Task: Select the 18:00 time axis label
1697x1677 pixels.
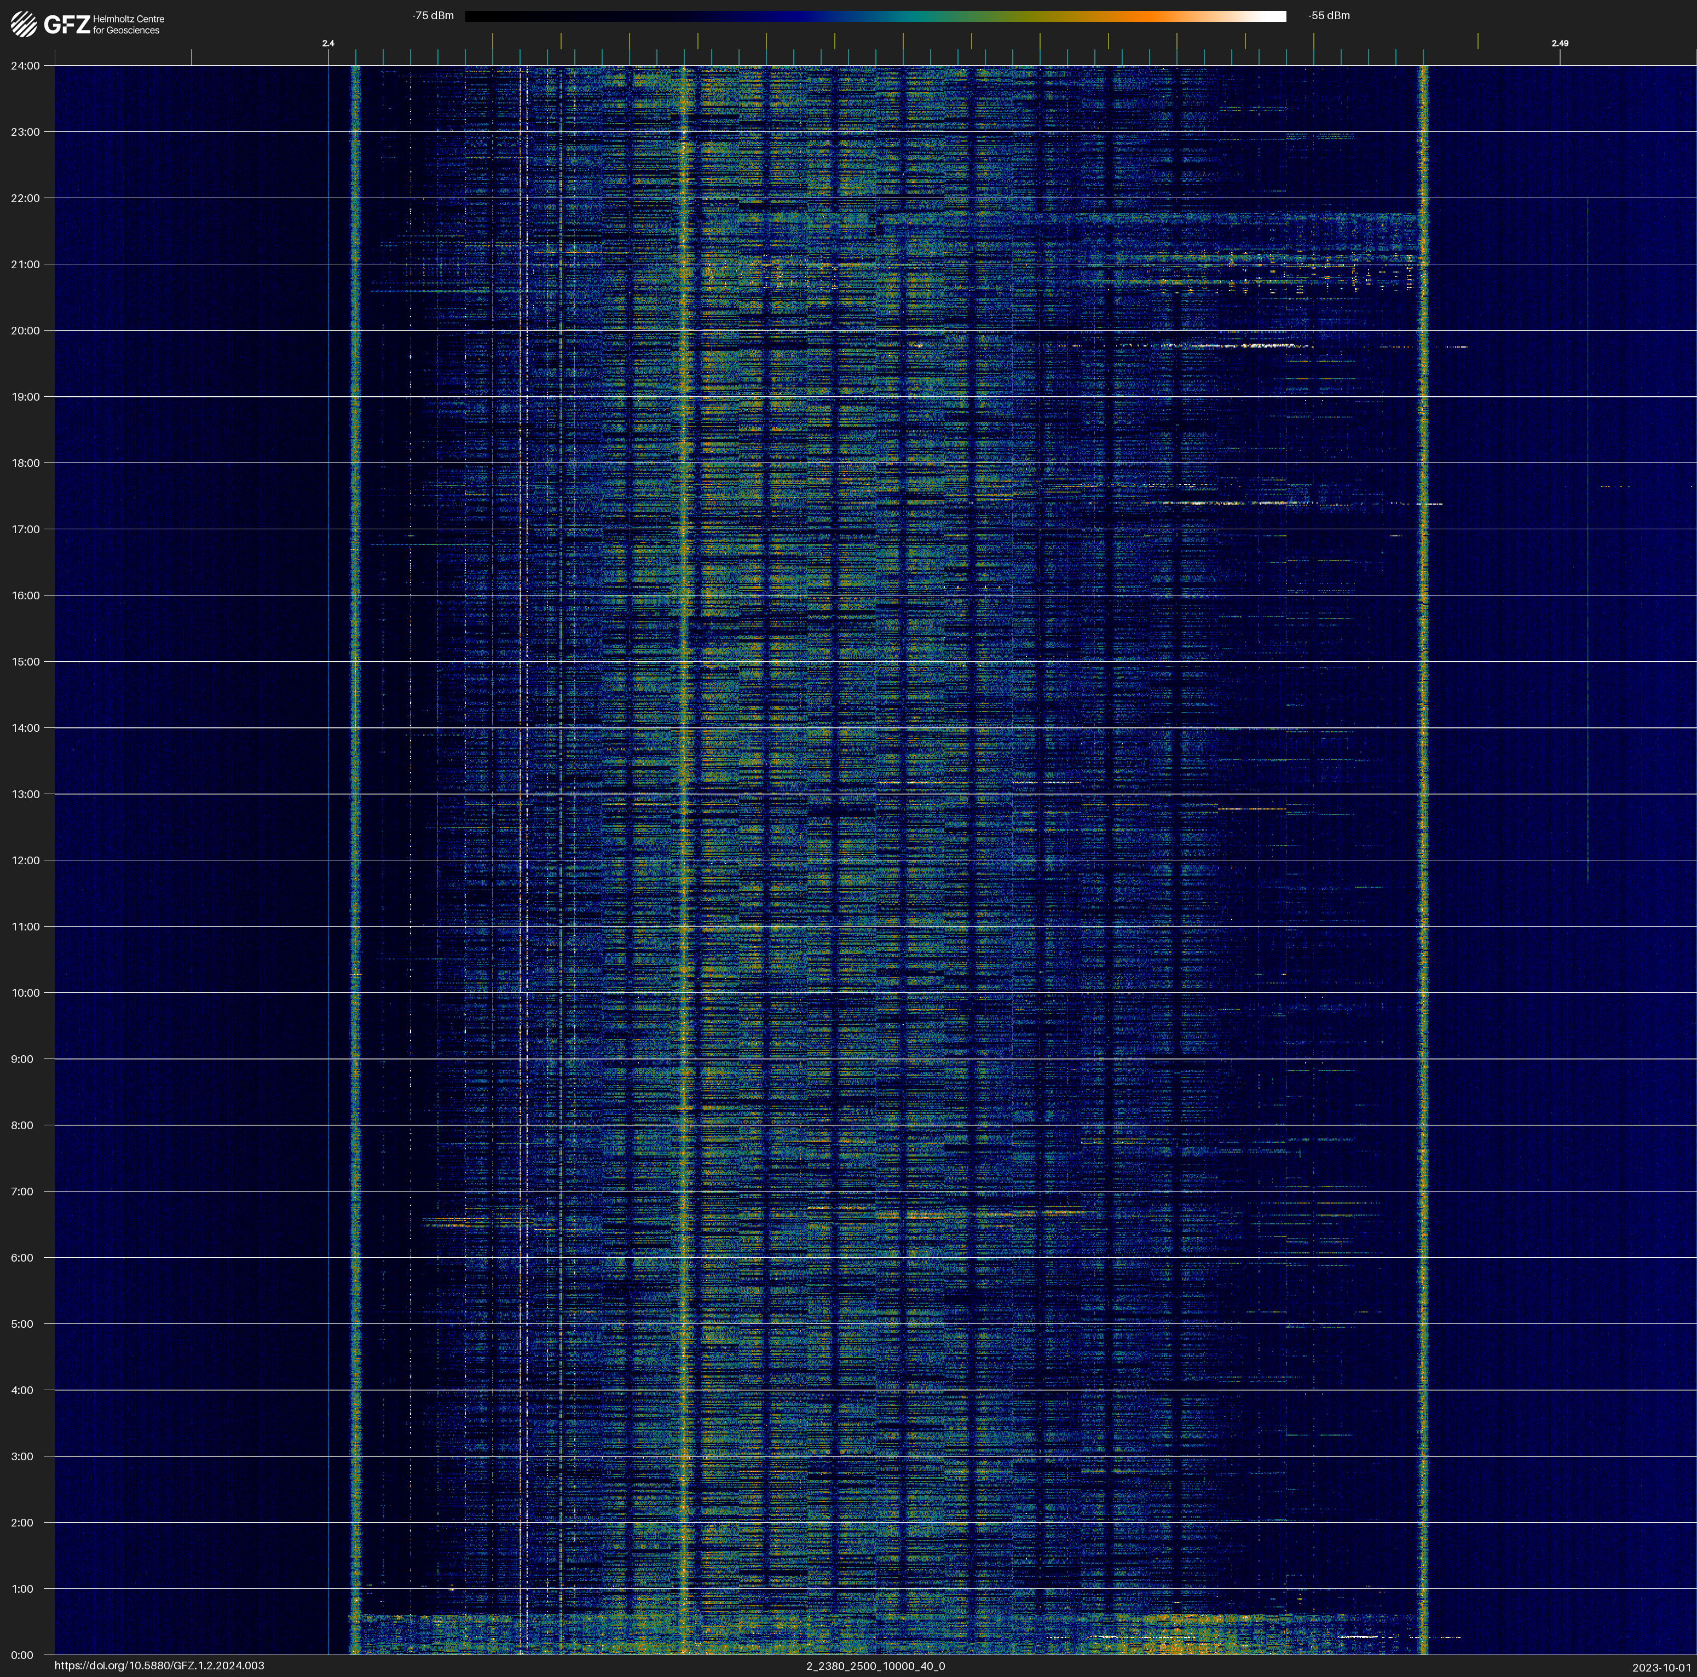Action: point(26,462)
